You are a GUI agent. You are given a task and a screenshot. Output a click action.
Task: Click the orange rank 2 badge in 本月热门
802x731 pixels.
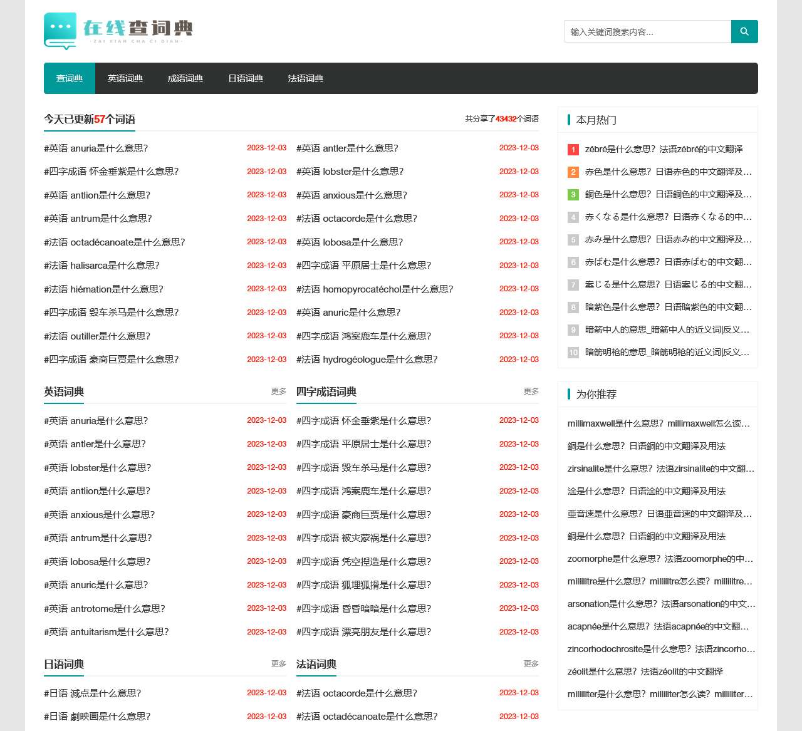[x=573, y=172]
